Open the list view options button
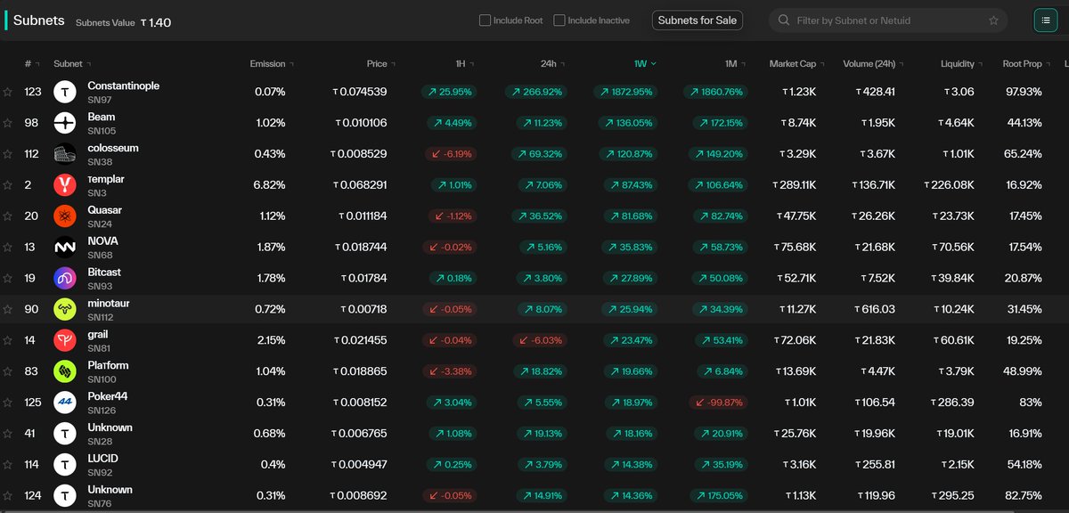 click(1045, 20)
